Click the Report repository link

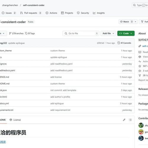pos(143,80)
